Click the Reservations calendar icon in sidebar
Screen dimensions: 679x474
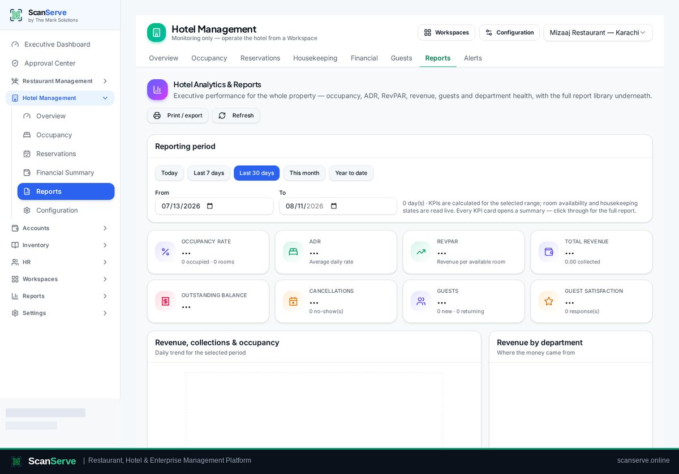pos(27,153)
